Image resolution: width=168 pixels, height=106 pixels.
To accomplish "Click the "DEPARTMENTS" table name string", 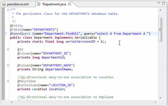I will pyautogui.click(x=44, y=30).
